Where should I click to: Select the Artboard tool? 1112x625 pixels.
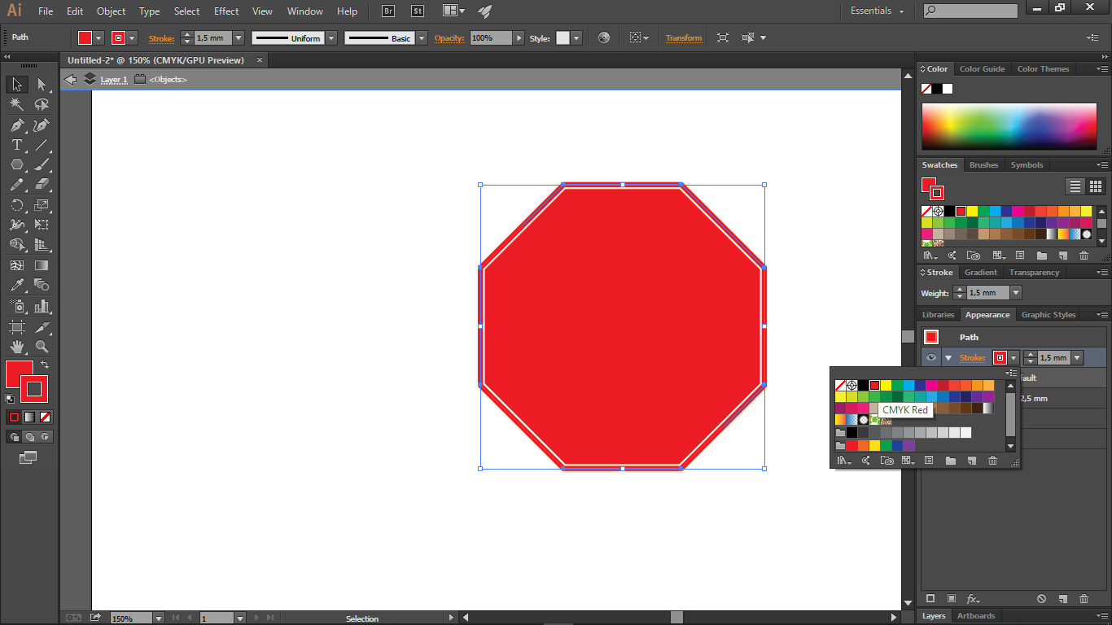click(16, 327)
